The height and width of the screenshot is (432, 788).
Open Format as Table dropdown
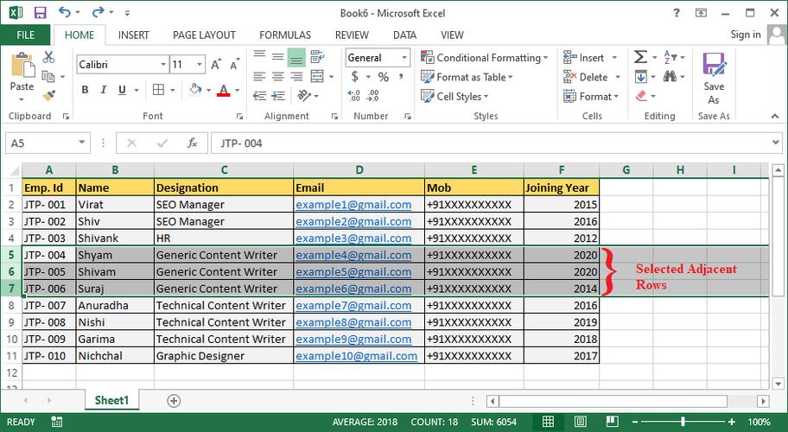467,77
